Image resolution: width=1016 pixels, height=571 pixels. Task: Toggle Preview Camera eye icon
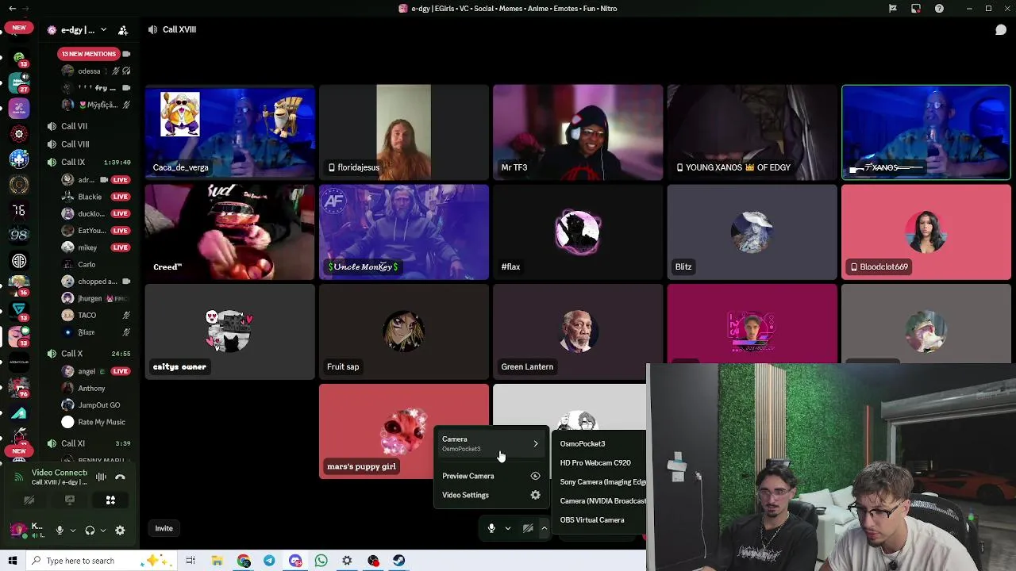(535, 476)
